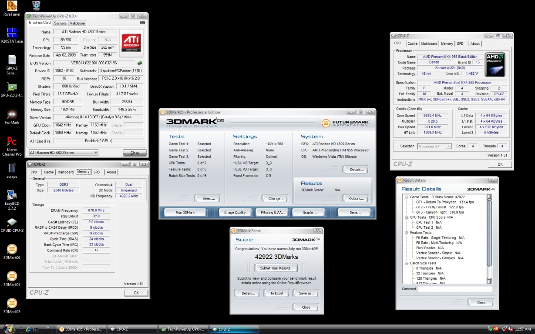The image size is (535, 334).
Task: Click the 42922 3DMarks score text
Action: (x=276, y=257)
